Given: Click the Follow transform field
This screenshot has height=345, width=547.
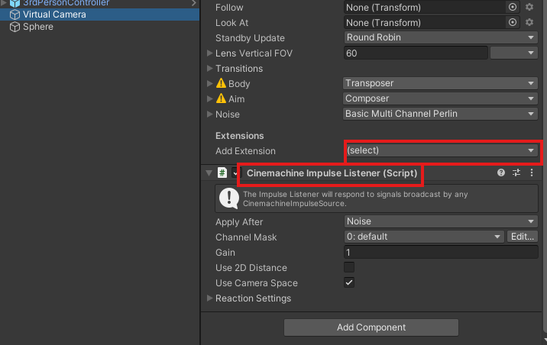Looking at the screenshot, I should point(425,8).
